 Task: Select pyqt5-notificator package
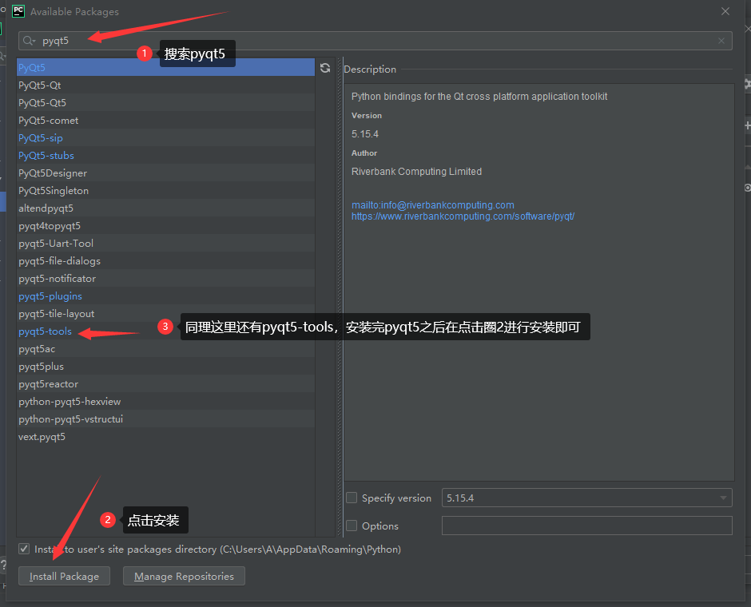(165, 278)
